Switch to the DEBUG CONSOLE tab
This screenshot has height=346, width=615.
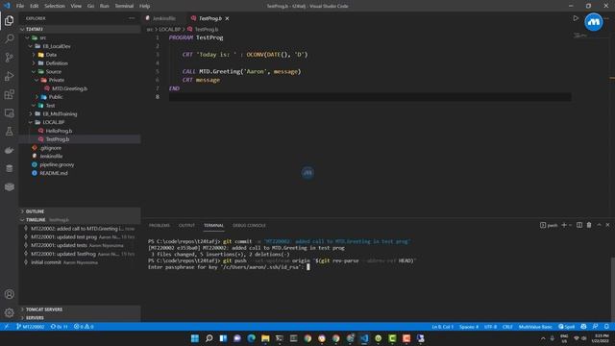pos(249,225)
